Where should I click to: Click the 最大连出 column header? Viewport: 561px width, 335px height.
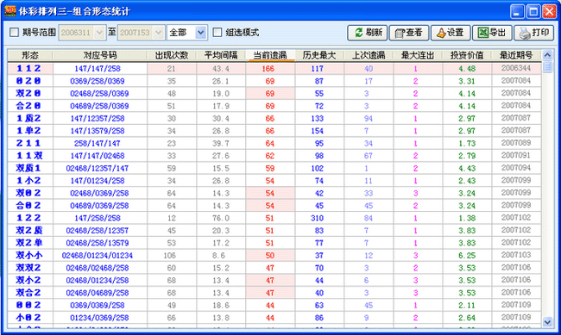click(418, 55)
